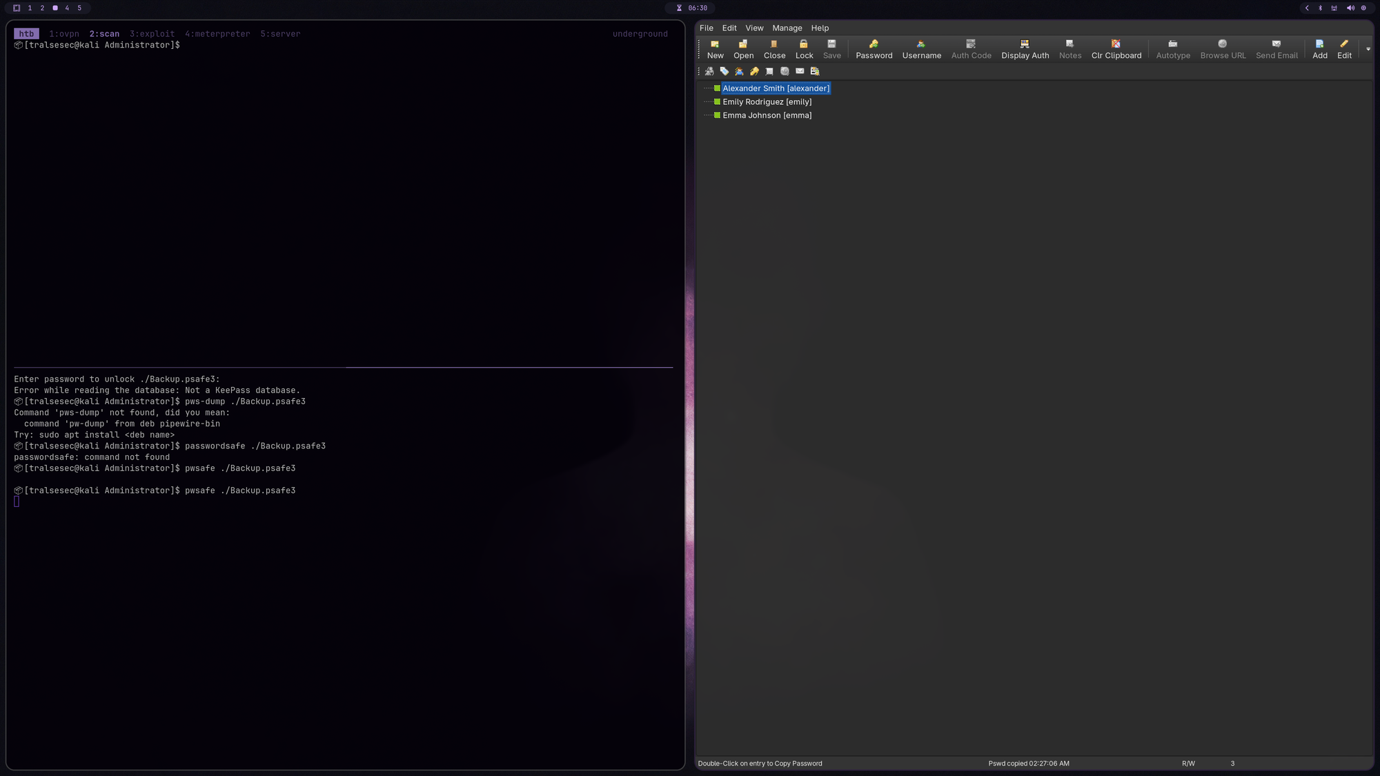1380x776 pixels.
Task: Click the green status square beside Emma Johnson
Action: (x=717, y=115)
